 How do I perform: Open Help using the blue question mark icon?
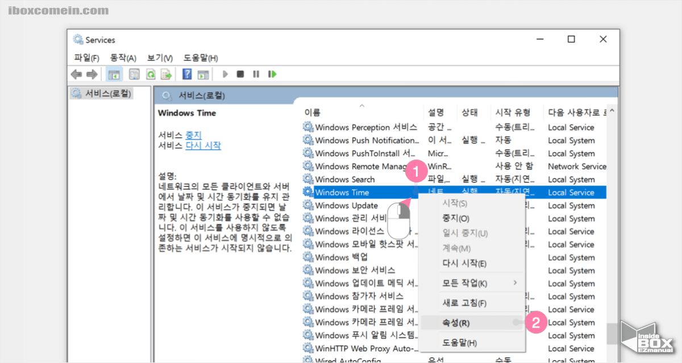(186, 74)
